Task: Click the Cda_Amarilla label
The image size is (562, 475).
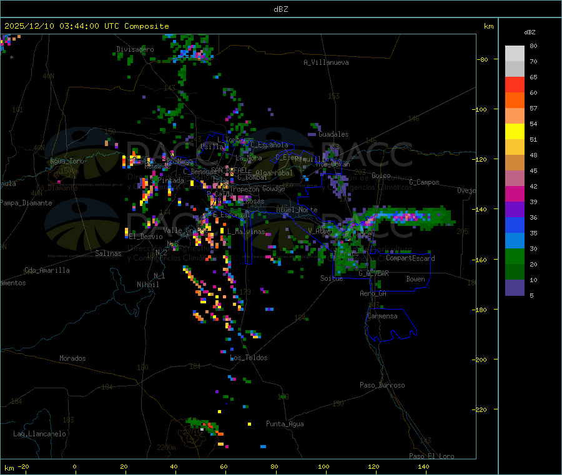Action: 47,270
